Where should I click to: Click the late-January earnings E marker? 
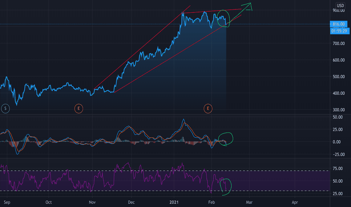click(208, 108)
